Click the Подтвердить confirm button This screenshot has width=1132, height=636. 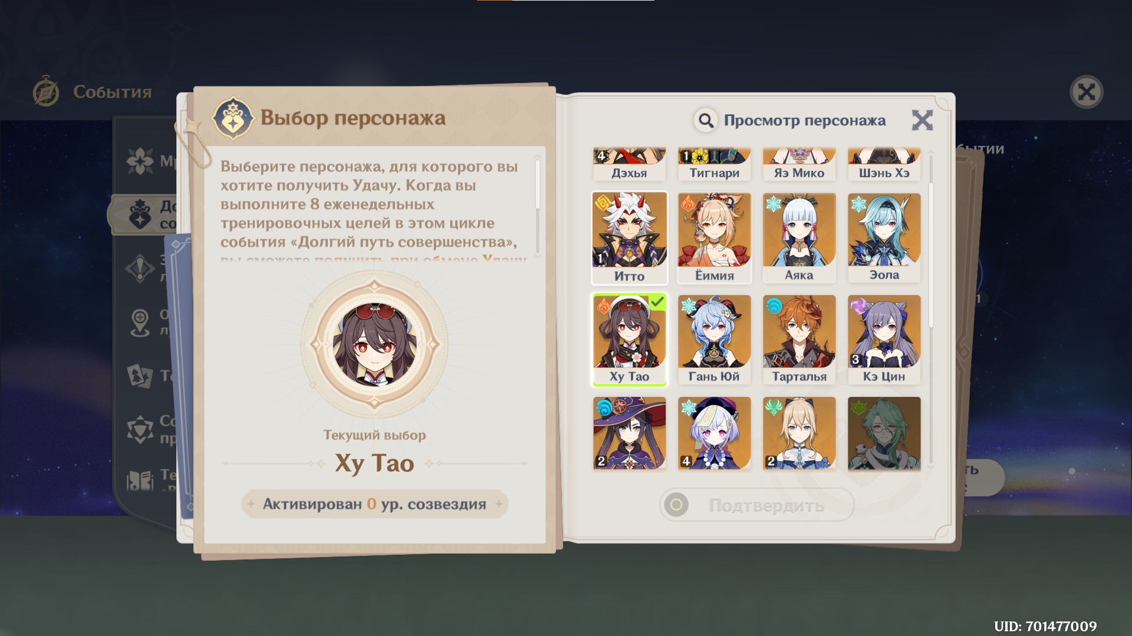(x=756, y=505)
